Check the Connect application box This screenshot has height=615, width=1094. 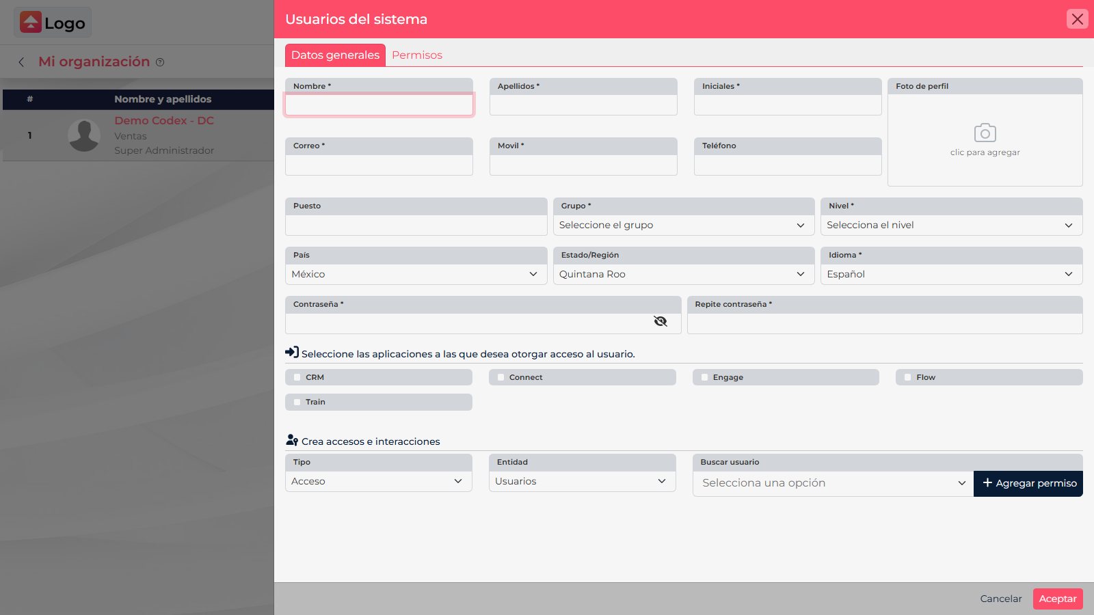pos(501,377)
